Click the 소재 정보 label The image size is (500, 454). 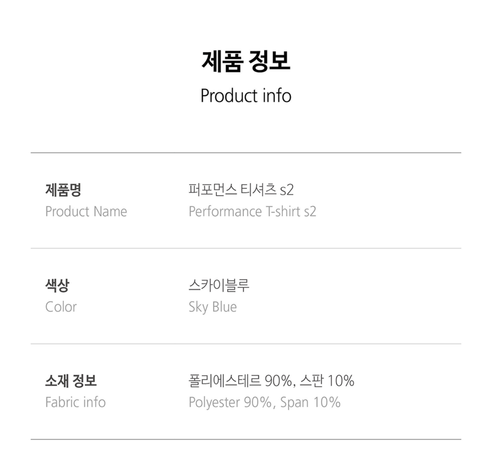point(71,380)
